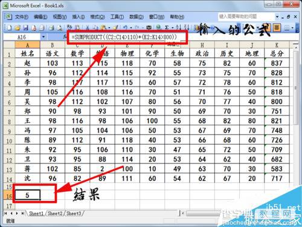Image resolution: width=302 pixels, height=227 pixels.
Task: Open the 插入(I) menu
Action: [79, 17]
